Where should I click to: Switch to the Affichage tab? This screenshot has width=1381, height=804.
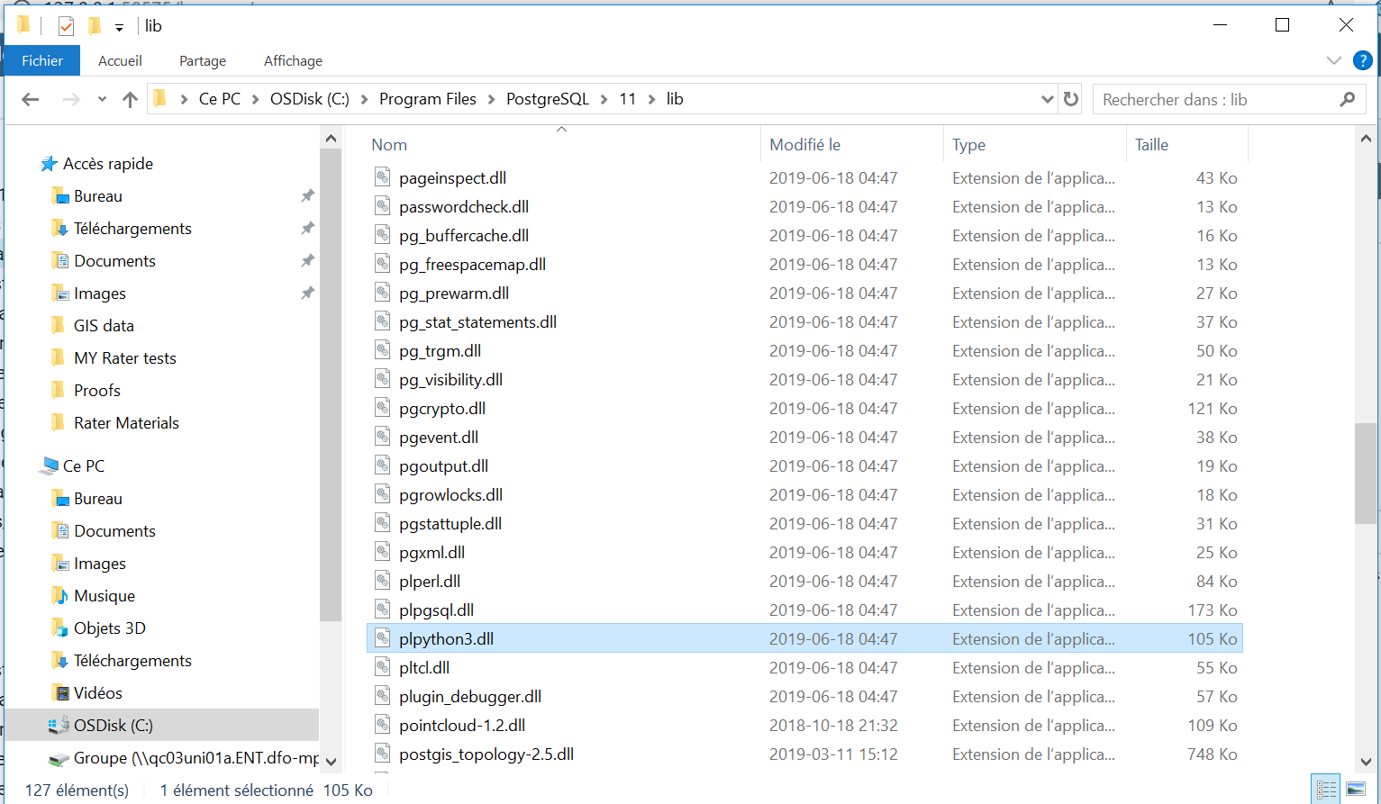(x=293, y=60)
